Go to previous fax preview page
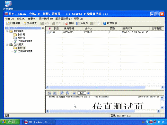The height and width of the screenshot is (125, 167). (x=74, y=93)
